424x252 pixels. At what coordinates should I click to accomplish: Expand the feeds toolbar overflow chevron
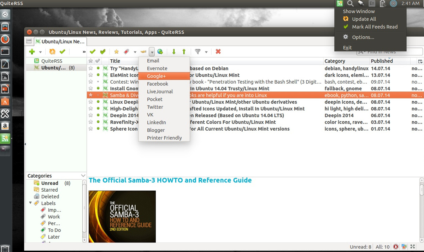(84, 52)
